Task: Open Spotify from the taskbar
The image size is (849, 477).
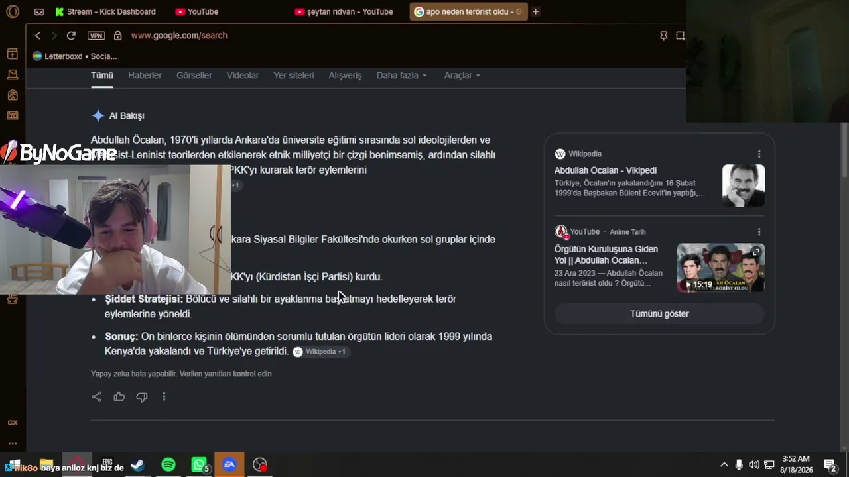Action: pos(168,465)
